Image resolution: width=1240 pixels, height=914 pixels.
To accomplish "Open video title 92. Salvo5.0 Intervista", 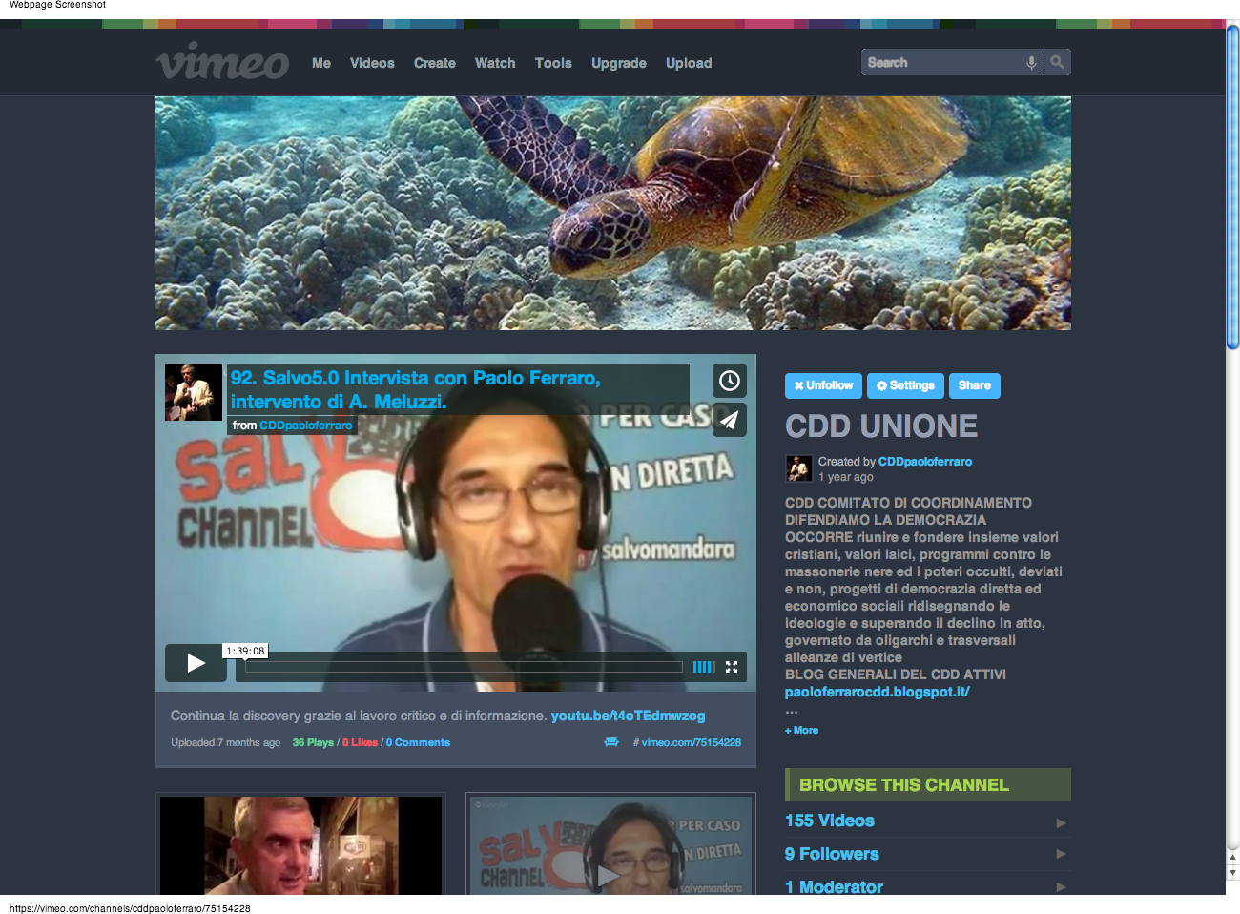I will coord(416,389).
